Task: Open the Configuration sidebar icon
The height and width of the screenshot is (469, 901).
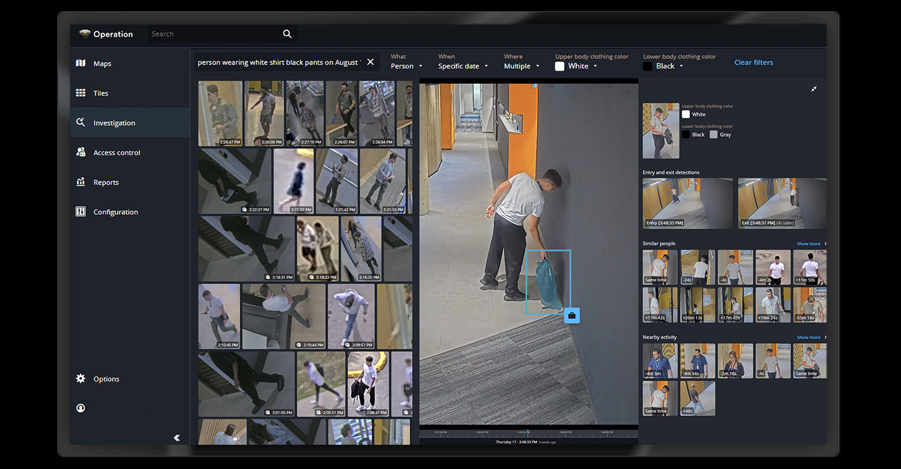Action: pos(81,212)
